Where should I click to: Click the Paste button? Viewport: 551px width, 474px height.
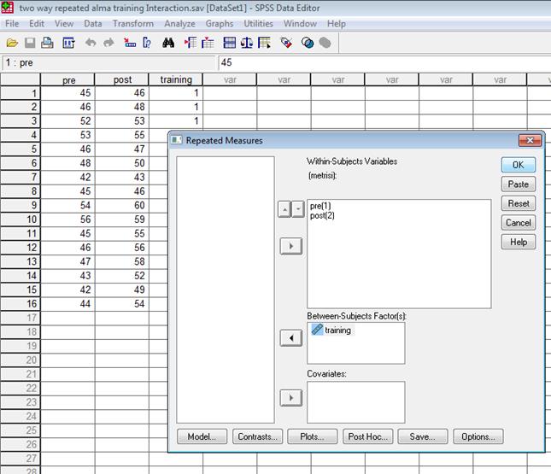click(x=519, y=184)
